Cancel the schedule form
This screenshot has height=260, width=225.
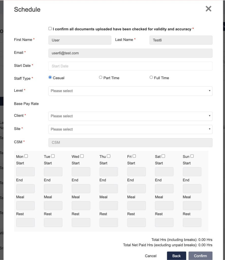click(x=151, y=256)
